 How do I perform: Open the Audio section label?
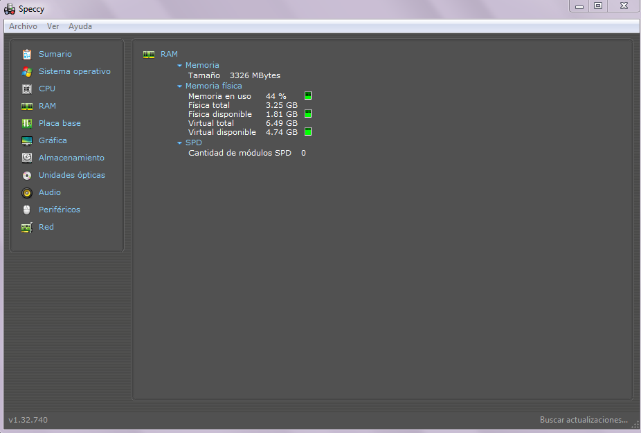pyautogui.click(x=50, y=192)
